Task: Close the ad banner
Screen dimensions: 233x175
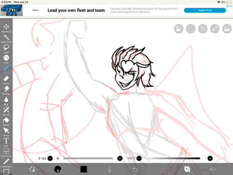Action: pyautogui.click(x=231, y=6)
